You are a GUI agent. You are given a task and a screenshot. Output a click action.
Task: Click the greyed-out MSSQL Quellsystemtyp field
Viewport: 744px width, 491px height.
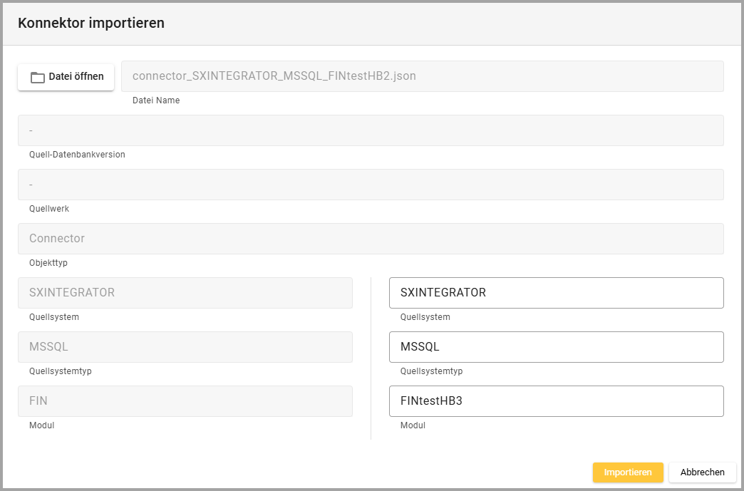[185, 347]
